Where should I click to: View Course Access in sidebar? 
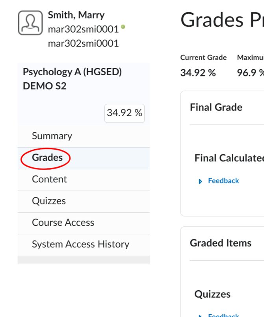point(84,223)
